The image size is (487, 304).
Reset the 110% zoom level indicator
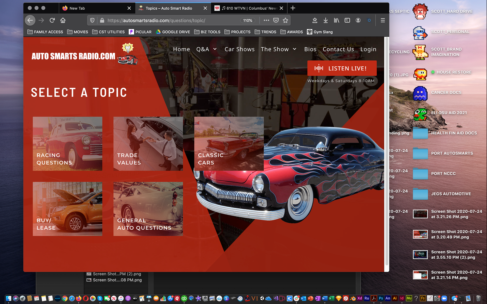[248, 21]
